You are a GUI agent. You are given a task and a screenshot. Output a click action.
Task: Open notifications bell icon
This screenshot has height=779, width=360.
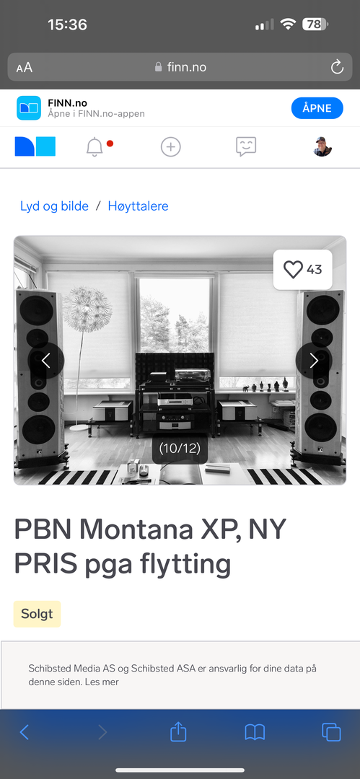click(x=95, y=147)
